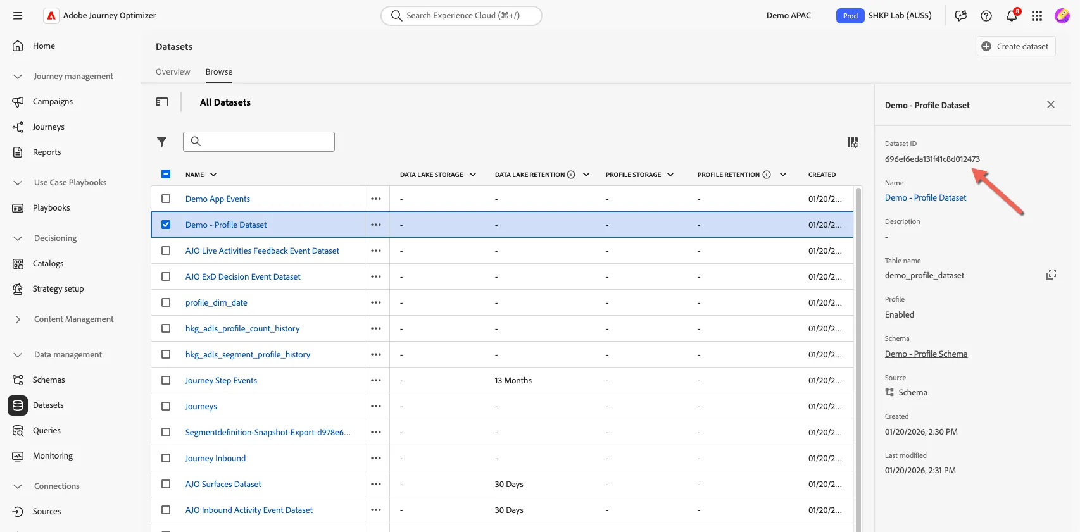Collapse the Journey management section
Viewport: 1080px width, 532px height.
pos(18,77)
